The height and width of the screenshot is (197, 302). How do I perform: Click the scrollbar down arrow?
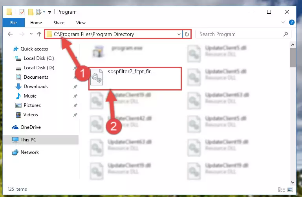tap(293, 182)
